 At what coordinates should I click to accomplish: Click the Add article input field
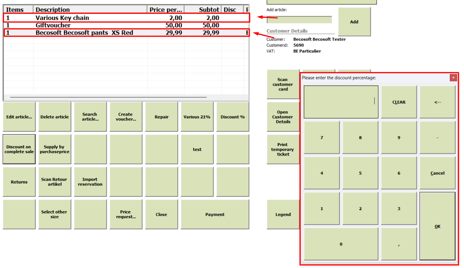coord(299,20)
